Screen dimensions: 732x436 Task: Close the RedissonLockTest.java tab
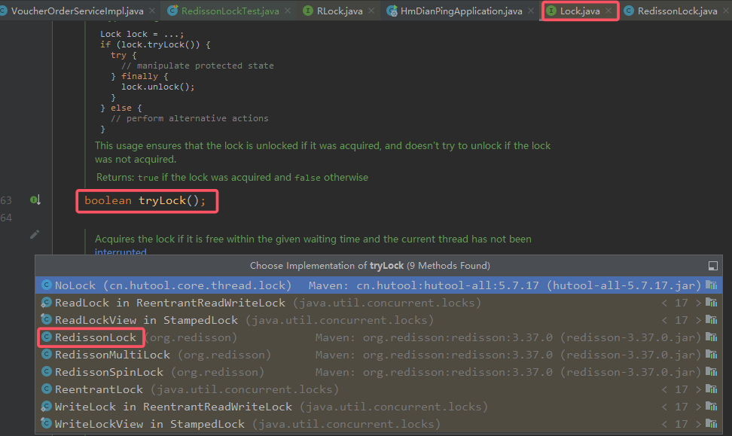pyautogui.click(x=288, y=11)
